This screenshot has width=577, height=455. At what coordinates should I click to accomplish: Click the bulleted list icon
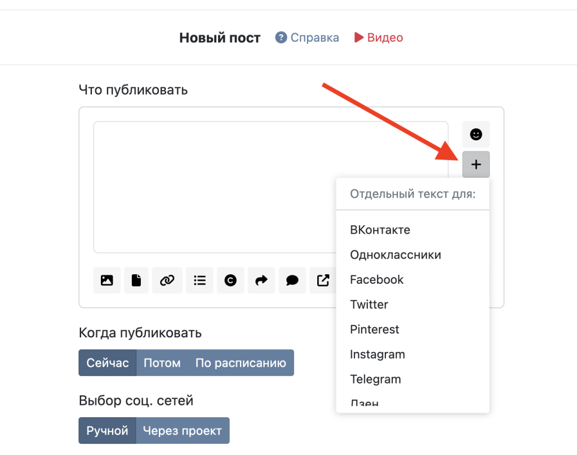click(199, 280)
